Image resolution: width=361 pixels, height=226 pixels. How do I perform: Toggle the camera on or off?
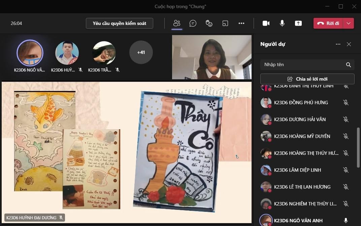[x=266, y=23]
